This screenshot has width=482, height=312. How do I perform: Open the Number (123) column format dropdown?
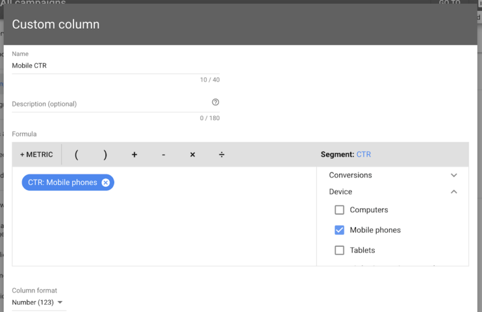pyautogui.click(x=37, y=302)
